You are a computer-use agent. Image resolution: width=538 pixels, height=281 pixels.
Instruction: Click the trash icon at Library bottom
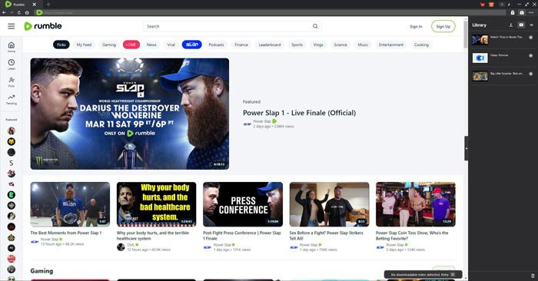tap(533, 276)
